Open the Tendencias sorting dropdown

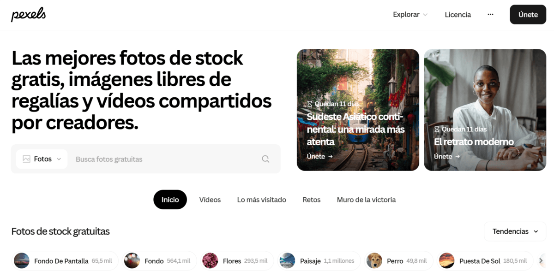point(515,231)
